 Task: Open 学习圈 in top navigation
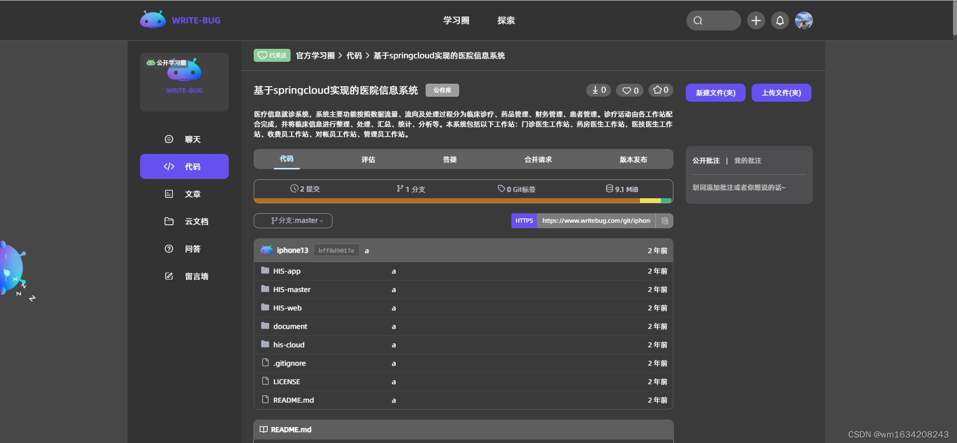click(x=456, y=20)
